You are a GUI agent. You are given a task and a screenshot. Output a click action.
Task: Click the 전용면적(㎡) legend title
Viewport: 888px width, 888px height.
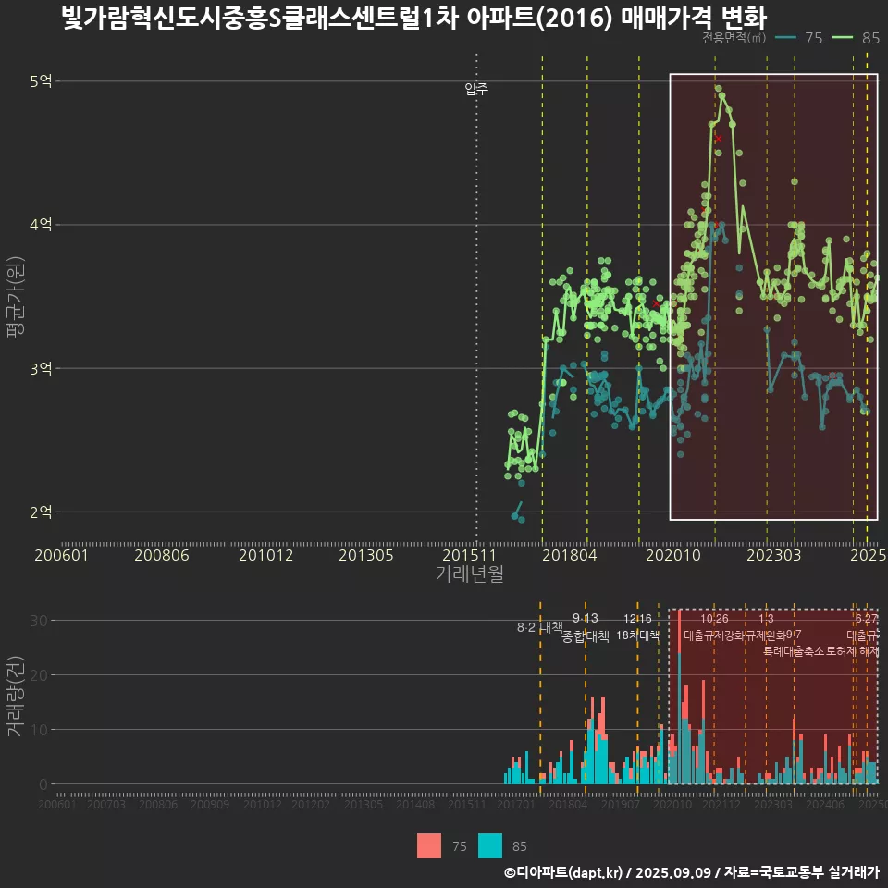[734, 38]
